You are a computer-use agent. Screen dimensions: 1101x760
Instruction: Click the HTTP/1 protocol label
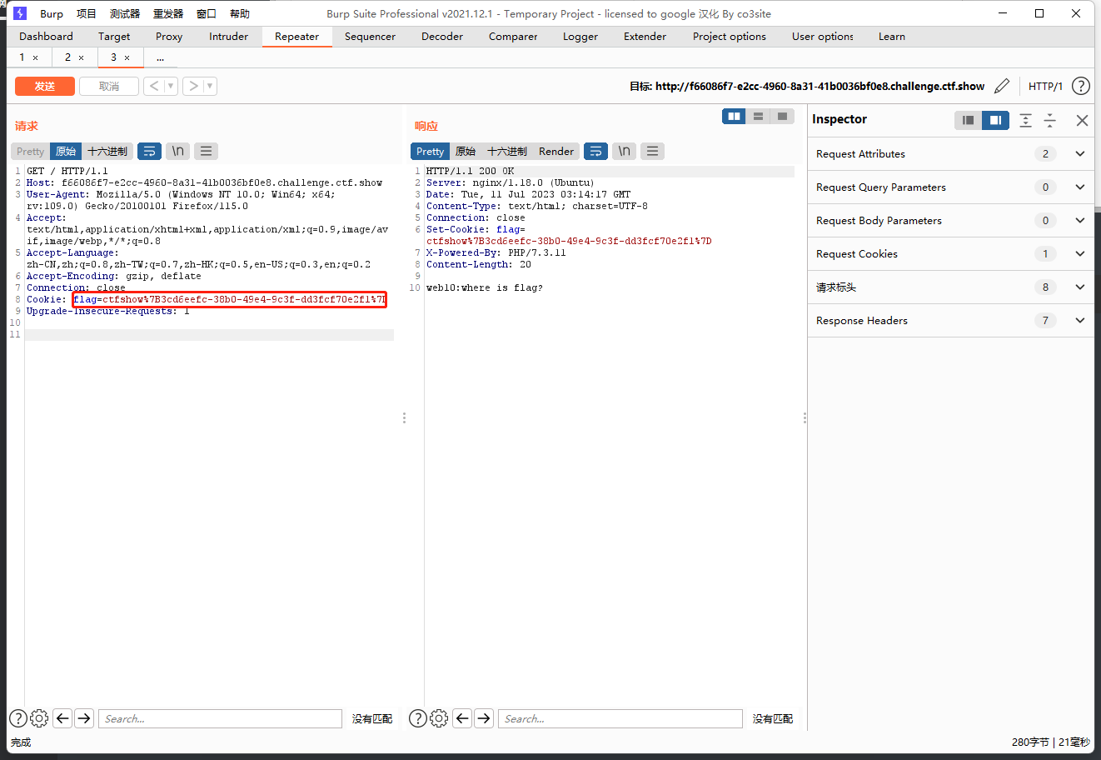pyautogui.click(x=1045, y=86)
